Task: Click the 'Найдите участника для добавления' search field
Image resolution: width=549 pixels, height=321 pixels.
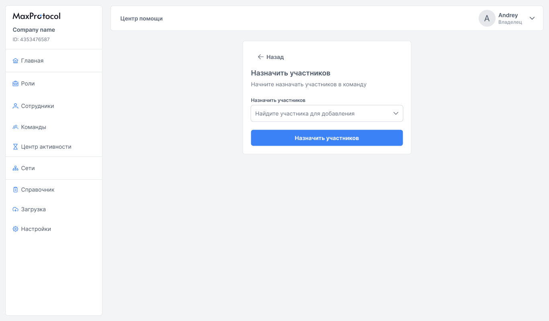Action: [x=327, y=114]
